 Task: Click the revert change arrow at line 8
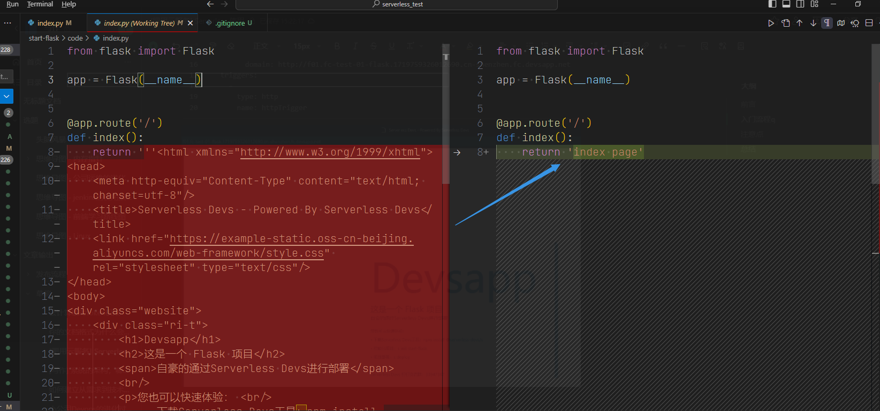457,152
